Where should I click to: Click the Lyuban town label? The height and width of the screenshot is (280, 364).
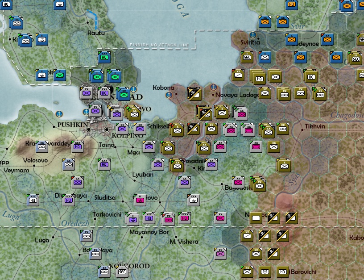pos(143,175)
